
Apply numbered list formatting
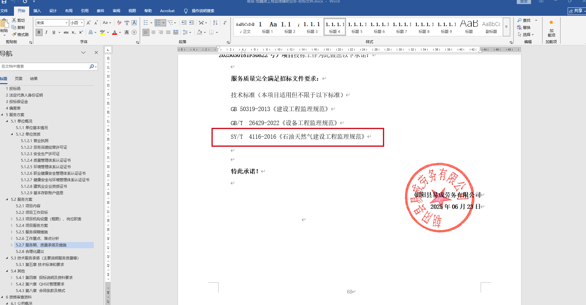point(158,23)
